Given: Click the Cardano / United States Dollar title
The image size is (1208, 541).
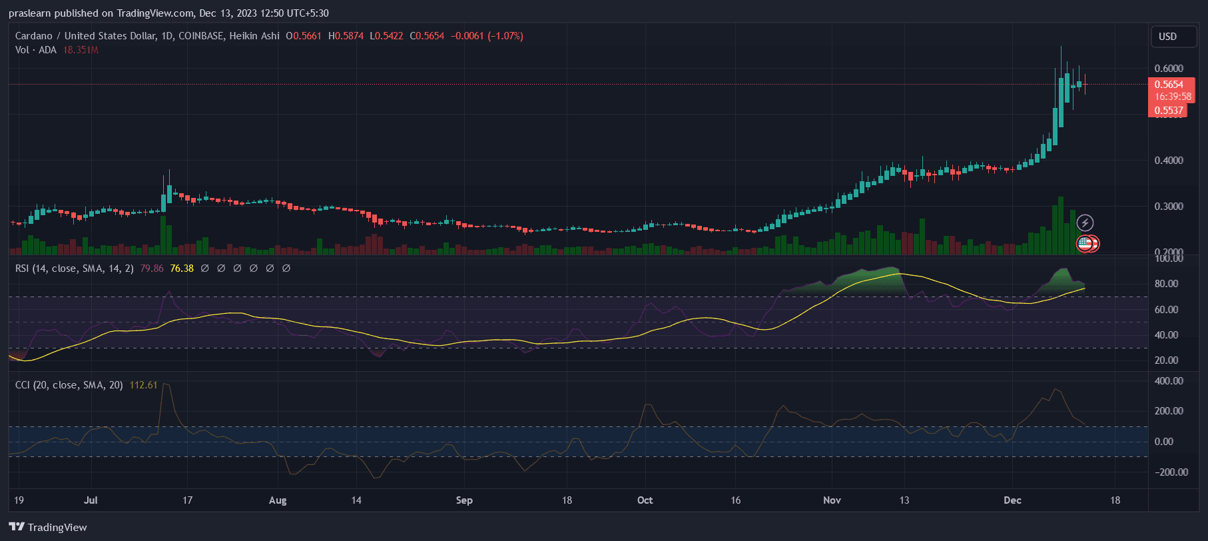Looking at the screenshot, I should [x=85, y=36].
